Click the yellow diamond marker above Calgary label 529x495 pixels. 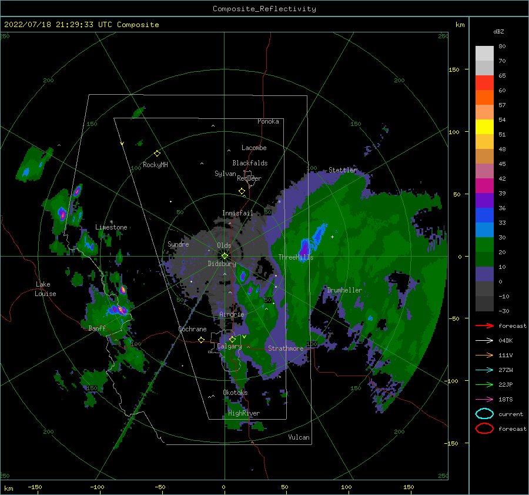coord(232,338)
